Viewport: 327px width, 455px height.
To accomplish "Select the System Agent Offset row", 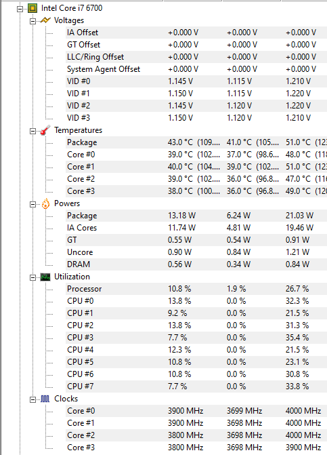I will pyautogui.click(x=196, y=69).
